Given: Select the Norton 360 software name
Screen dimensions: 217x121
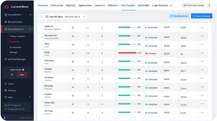Looking at the screenshot, I should (x=49, y=103).
